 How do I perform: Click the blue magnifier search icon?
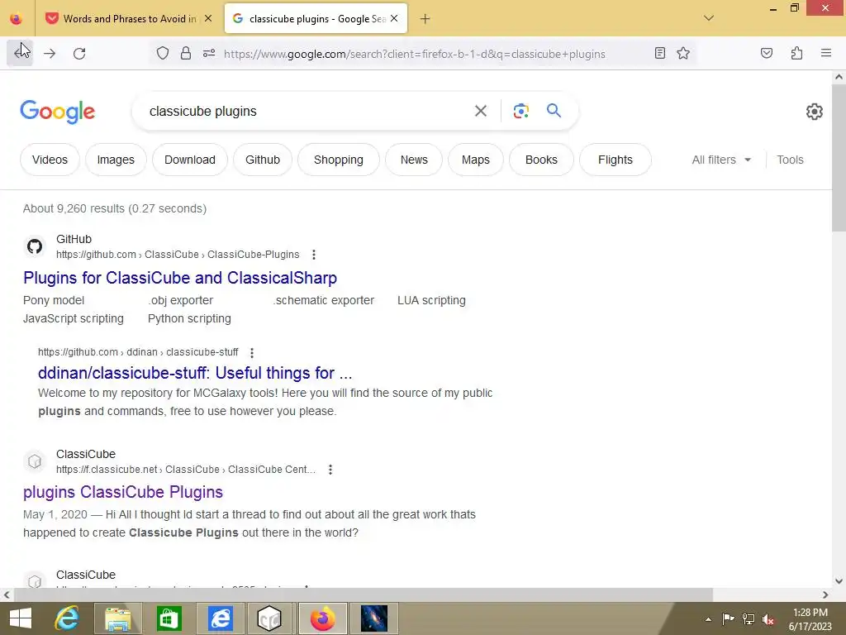pos(554,110)
